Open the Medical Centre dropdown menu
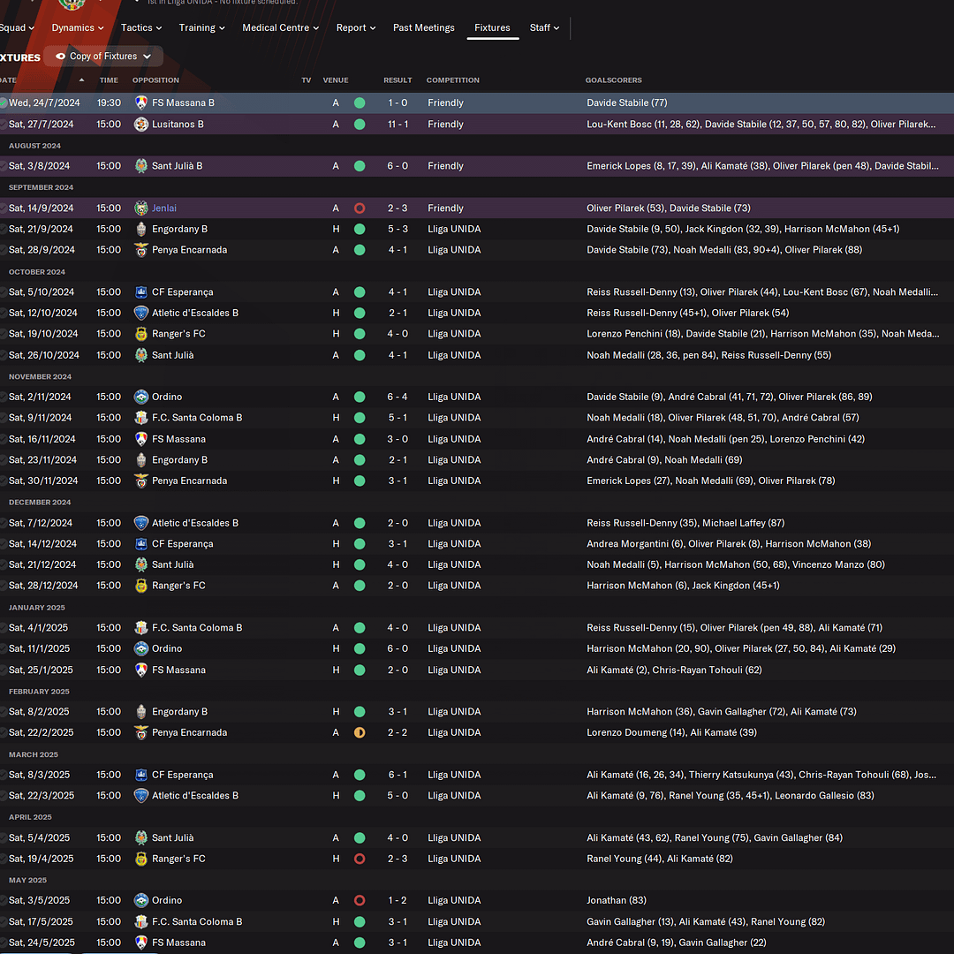The width and height of the screenshot is (954, 954). pos(281,27)
